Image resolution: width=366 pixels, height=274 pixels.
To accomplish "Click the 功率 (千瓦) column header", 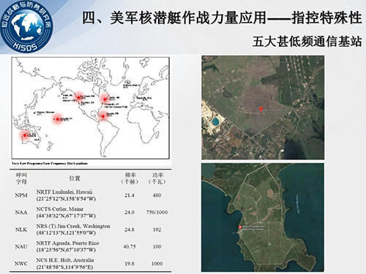I will click(x=157, y=178).
